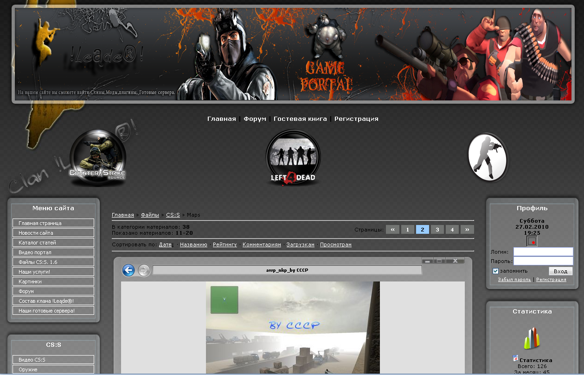Open Форум in the left site menu
The width and height of the screenshot is (584, 375).
pos(53,291)
